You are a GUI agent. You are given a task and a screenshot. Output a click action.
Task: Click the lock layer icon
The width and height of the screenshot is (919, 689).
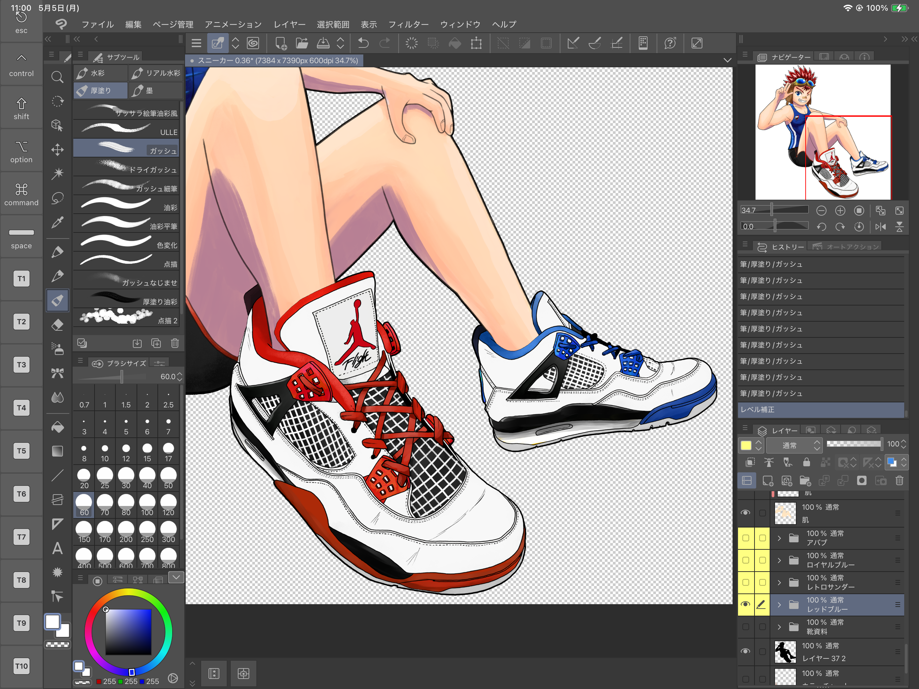click(806, 462)
